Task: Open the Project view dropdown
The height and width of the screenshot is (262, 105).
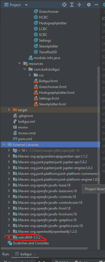Action: click(x=26, y=5)
